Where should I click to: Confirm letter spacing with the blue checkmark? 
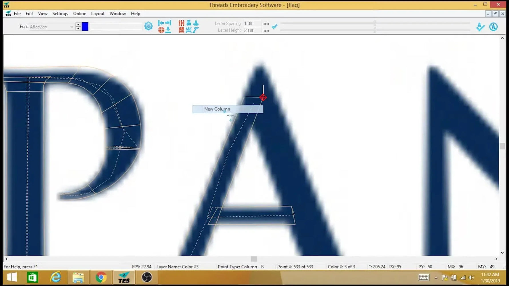[275, 27]
